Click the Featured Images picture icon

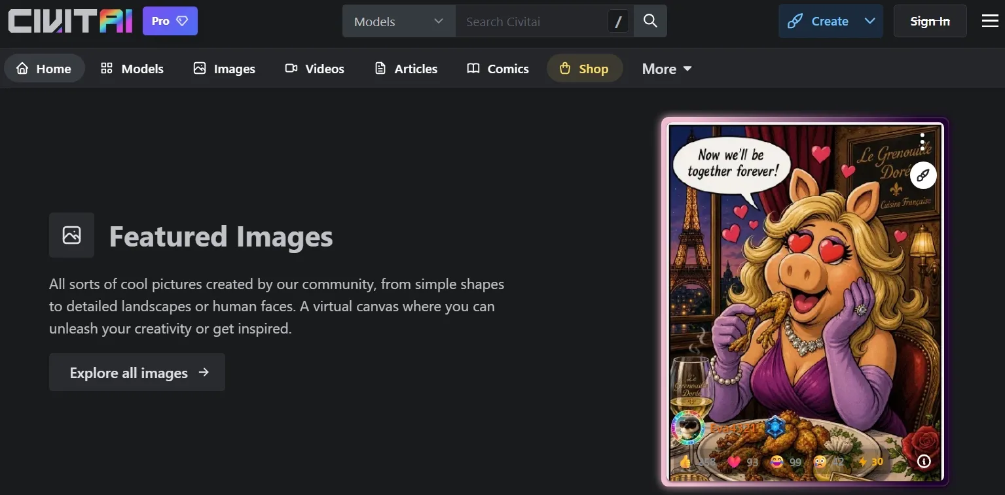tap(71, 235)
